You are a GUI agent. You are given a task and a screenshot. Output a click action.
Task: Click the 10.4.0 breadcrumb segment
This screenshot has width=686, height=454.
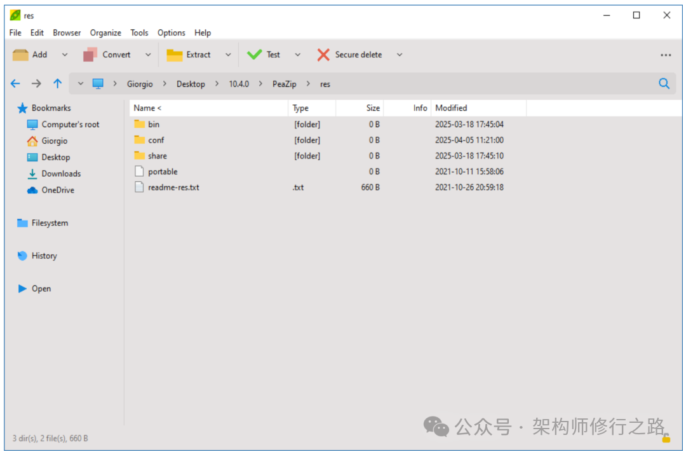point(239,84)
